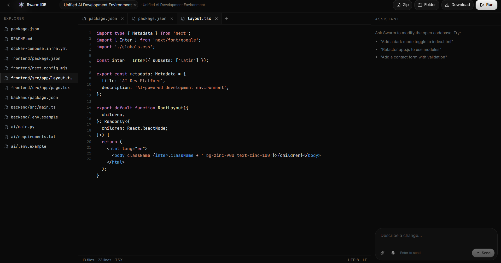Open frontend/package.json in the explorer
Screen dimensions: 501x263
pos(39,58)
